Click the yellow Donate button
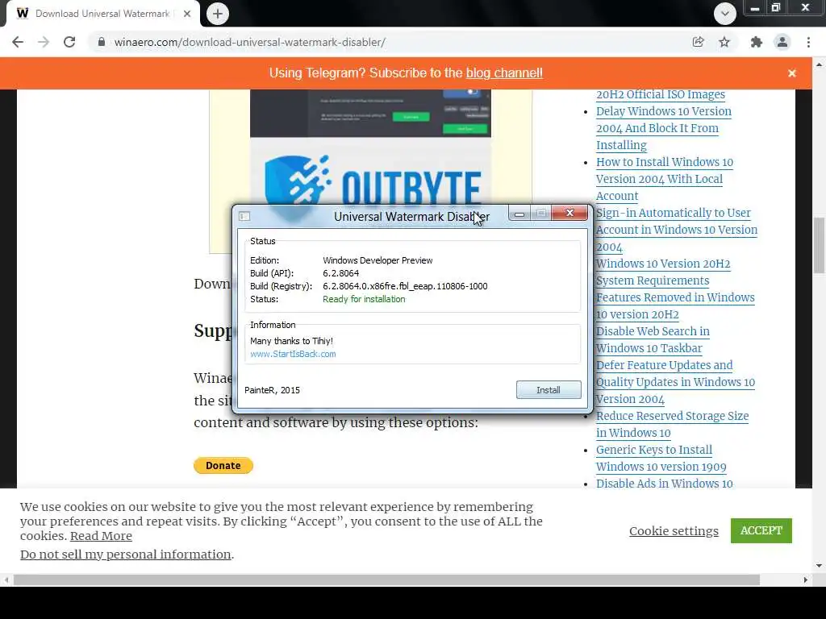Screen dimensions: 826x619 (x=223, y=465)
